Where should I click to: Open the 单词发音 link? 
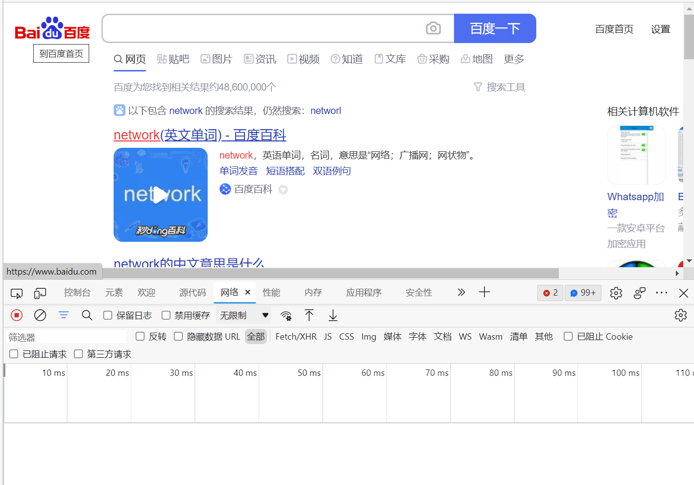coord(239,171)
